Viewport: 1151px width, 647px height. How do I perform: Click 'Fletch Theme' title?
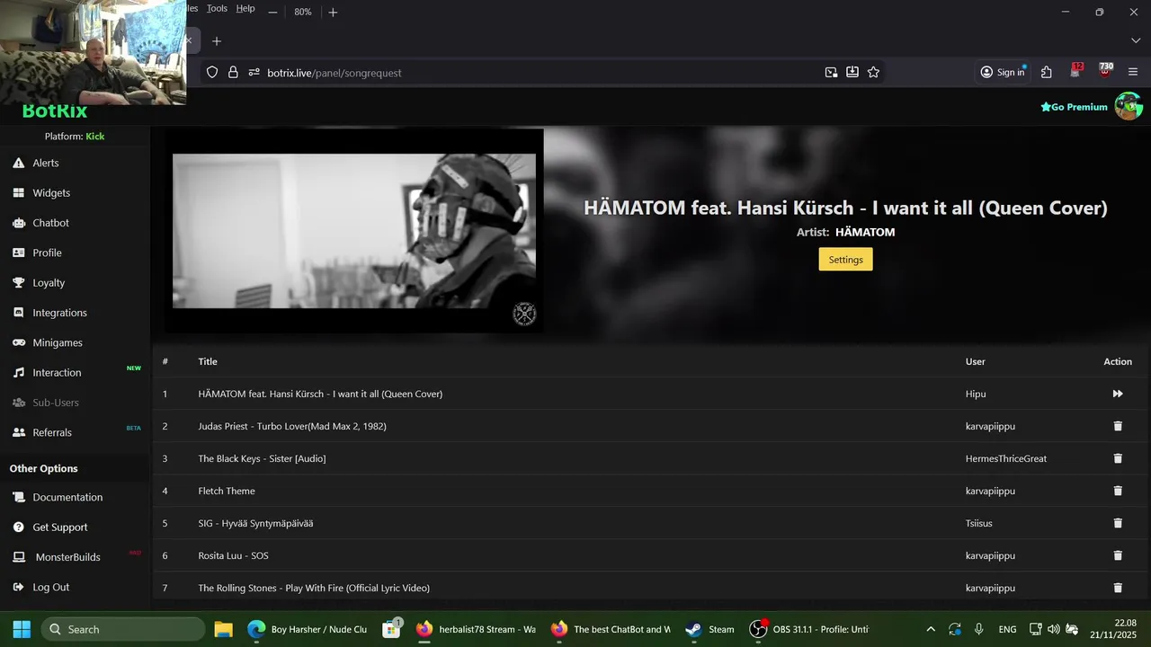coord(227,491)
